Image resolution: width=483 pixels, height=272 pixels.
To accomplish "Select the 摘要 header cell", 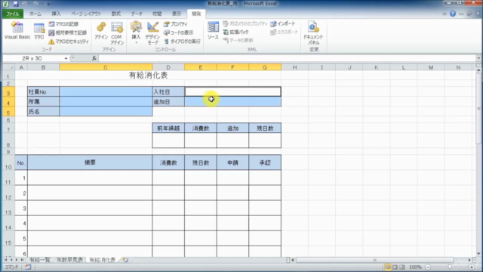I will click(90, 162).
